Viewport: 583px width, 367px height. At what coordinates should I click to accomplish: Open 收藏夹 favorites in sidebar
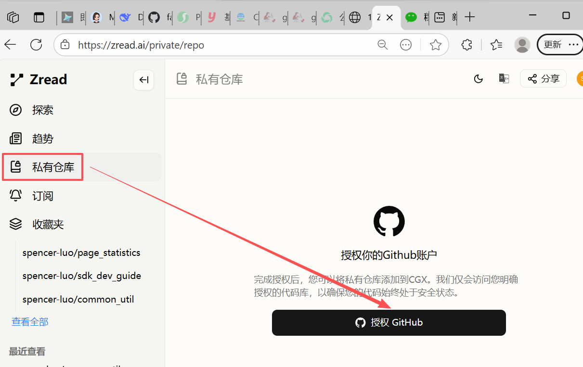point(48,224)
